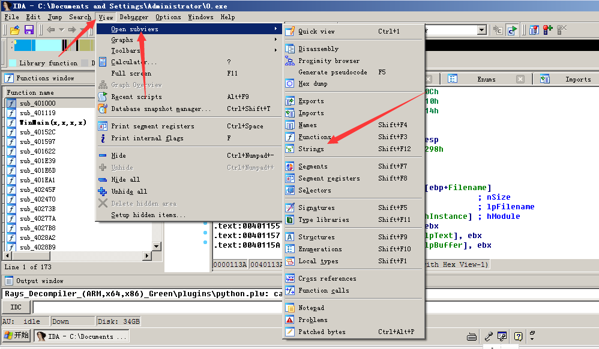Open the Windows menu
The image size is (599, 349).
tap(200, 17)
